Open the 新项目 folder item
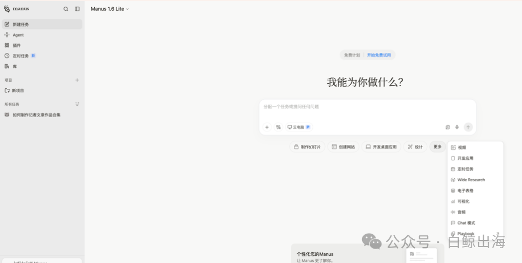Viewport: 522px width, 263px height. pos(42,91)
